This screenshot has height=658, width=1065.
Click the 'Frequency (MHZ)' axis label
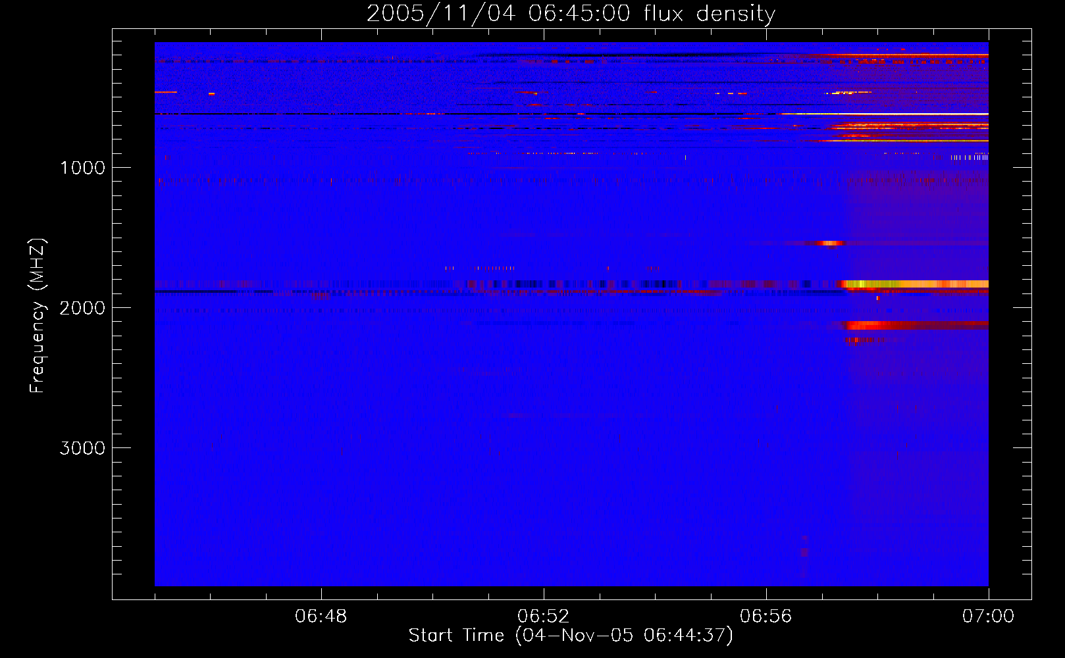tap(38, 316)
